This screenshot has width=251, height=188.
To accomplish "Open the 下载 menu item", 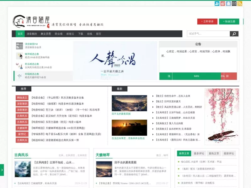I will pos(81,34).
